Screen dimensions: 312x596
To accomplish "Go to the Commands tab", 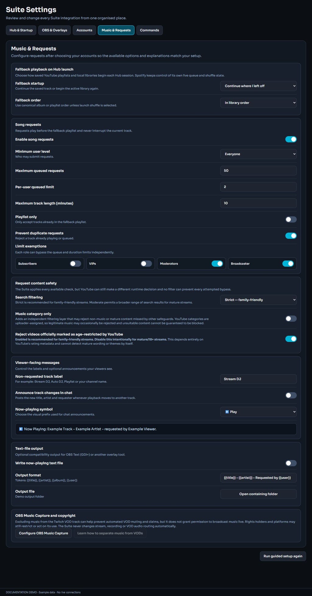I will click(x=149, y=30).
